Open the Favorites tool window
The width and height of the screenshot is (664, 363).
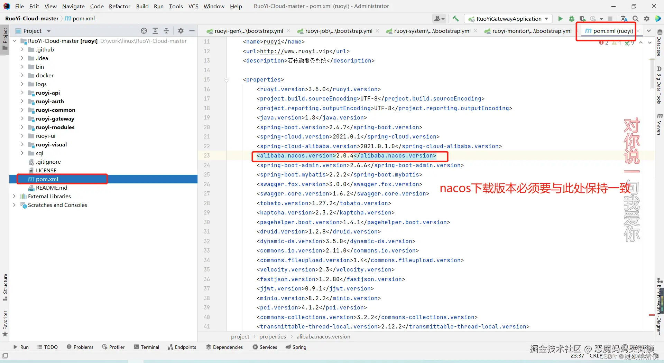coord(5,323)
